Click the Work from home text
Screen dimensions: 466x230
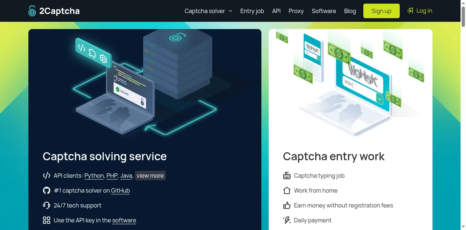click(316, 190)
